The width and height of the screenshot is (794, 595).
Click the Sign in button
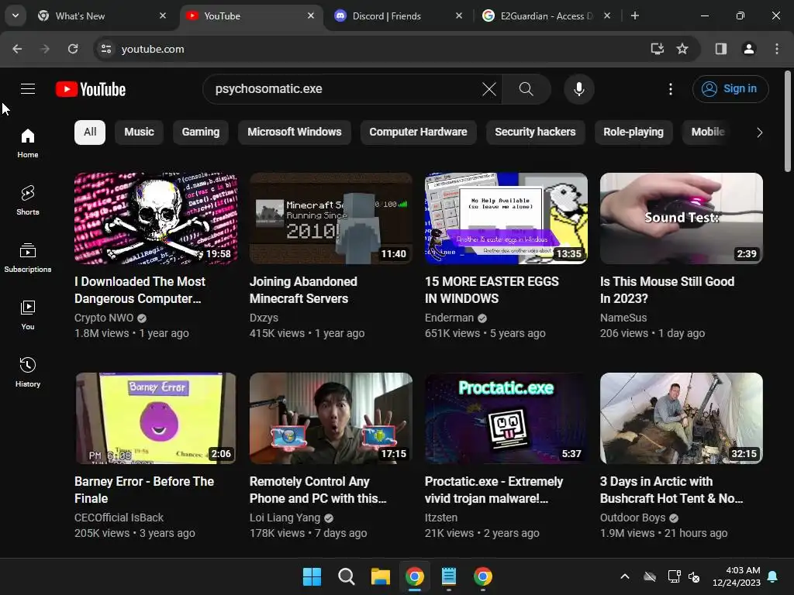coord(730,89)
